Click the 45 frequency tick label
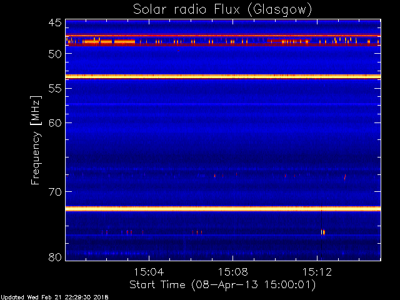Screen dimensions: 400x300 coord(55,23)
